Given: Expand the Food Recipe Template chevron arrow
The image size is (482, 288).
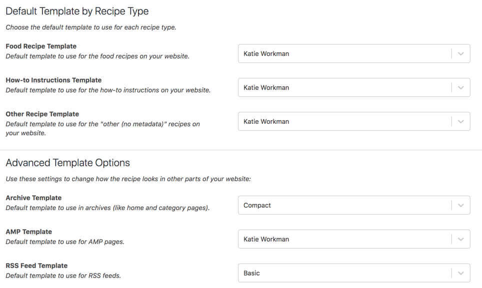Looking at the screenshot, I should 460,54.
